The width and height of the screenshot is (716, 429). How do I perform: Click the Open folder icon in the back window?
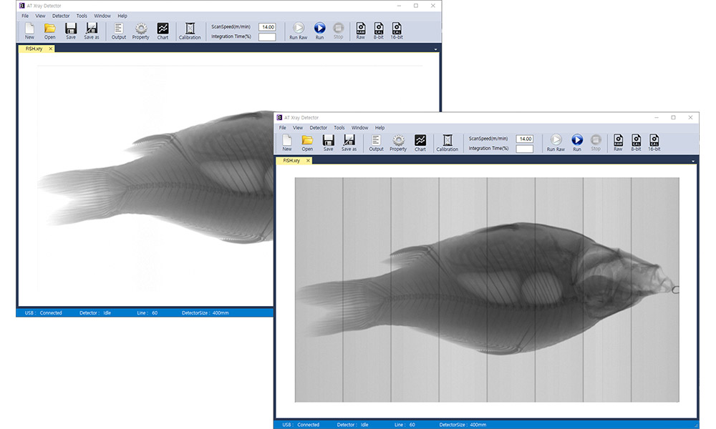[x=49, y=29]
